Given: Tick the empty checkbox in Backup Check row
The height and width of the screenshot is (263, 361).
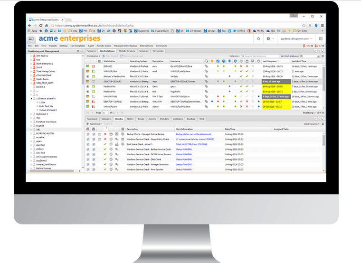Looking at the screenshot, I should coord(99,134).
